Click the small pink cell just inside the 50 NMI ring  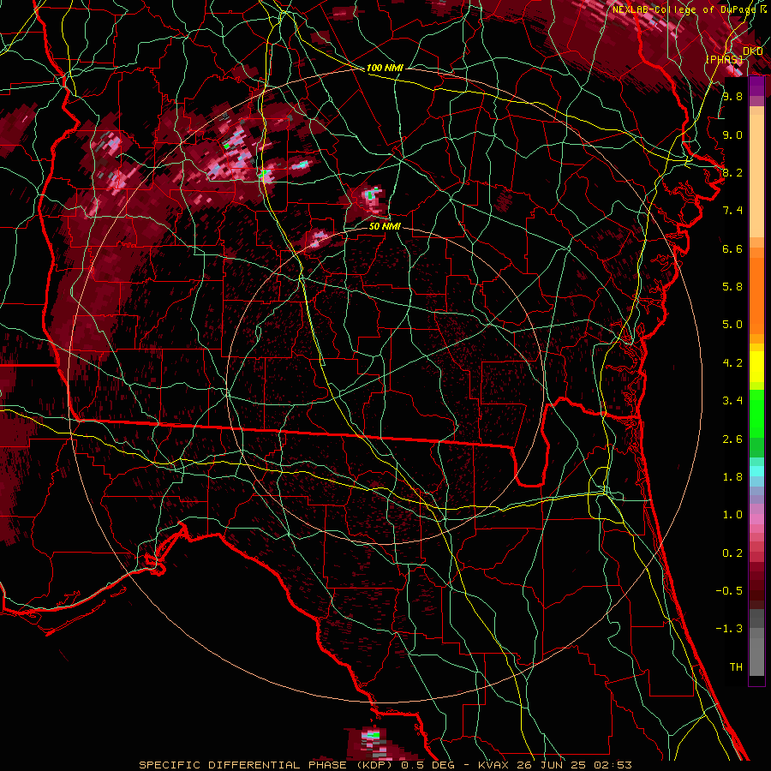[x=317, y=239]
